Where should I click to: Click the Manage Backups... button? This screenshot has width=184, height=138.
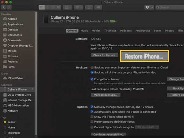[x=105, y=95]
